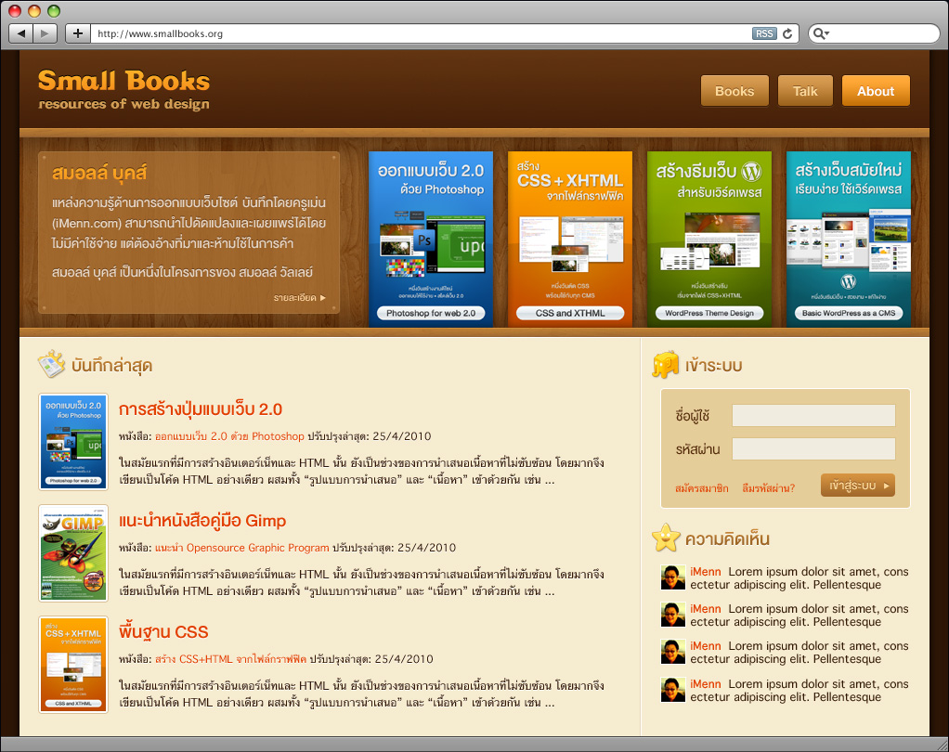Reload the page with the refresh icon
The height and width of the screenshot is (752, 949).
click(x=787, y=33)
